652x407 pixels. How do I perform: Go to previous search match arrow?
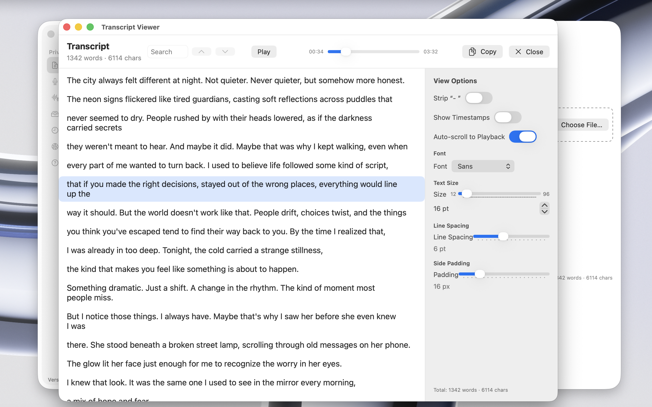(201, 52)
